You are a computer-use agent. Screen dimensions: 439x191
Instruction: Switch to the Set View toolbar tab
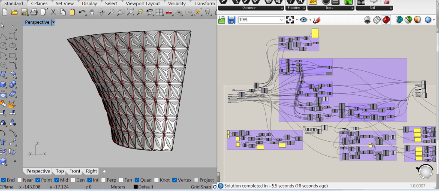(x=65, y=3)
